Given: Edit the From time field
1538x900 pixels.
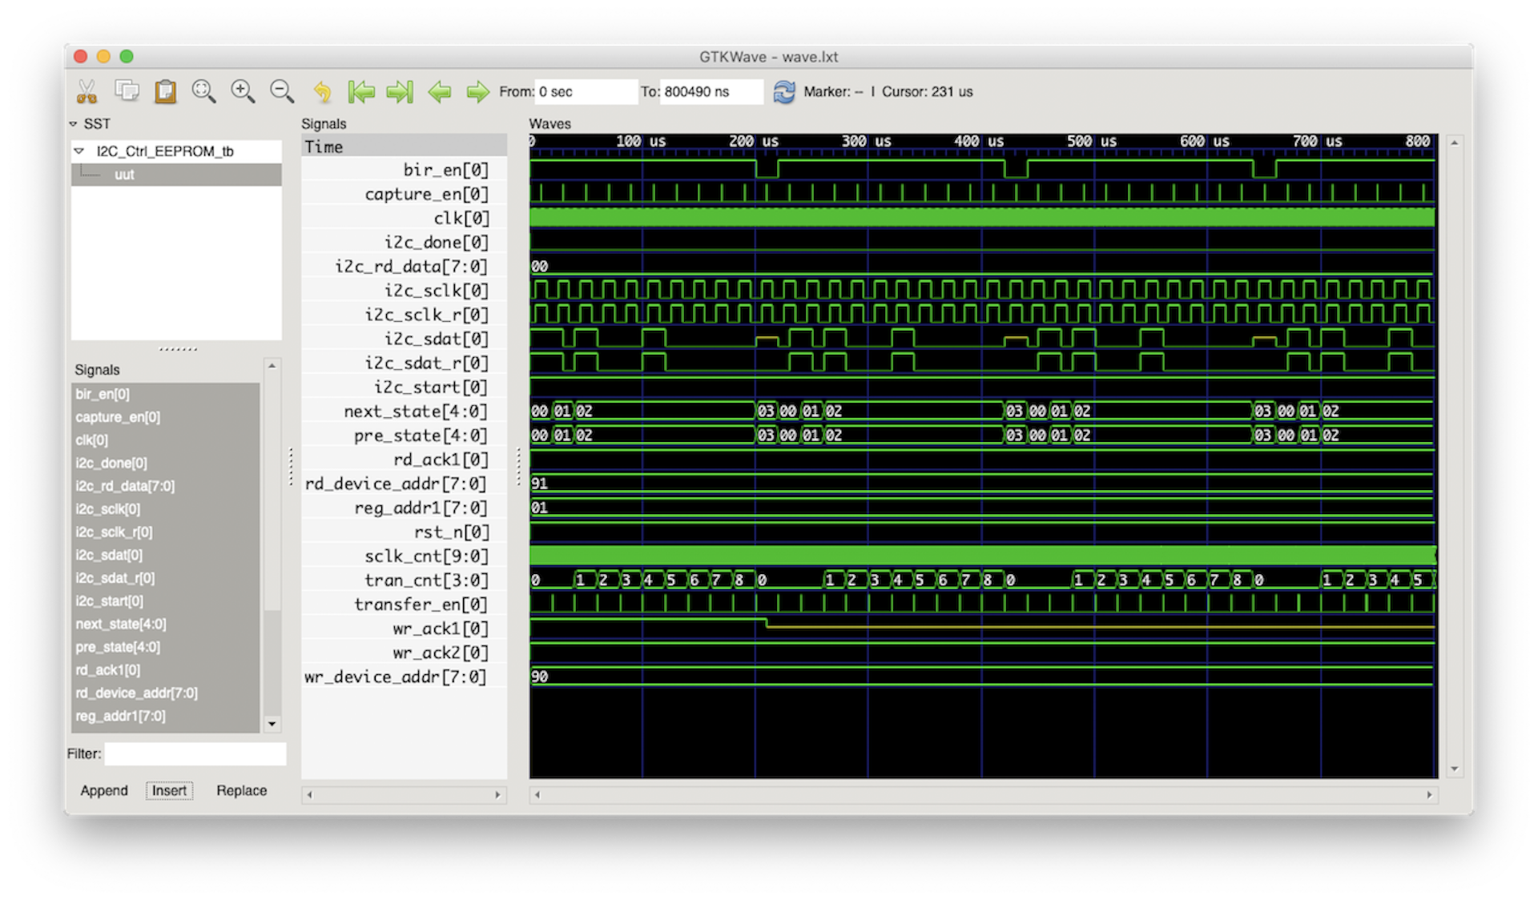Looking at the screenshot, I should pyautogui.click(x=586, y=91).
